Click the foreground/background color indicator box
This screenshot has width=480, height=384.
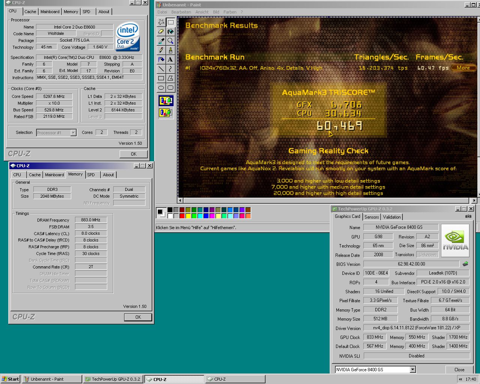click(x=161, y=213)
